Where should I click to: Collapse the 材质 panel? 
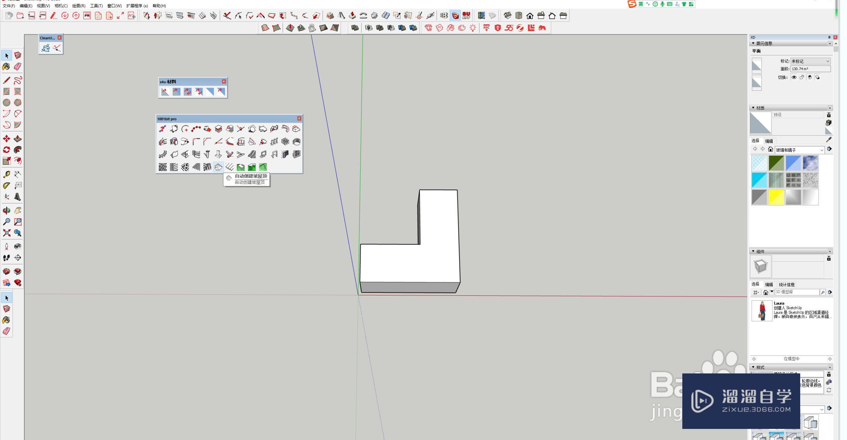(753, 108)
